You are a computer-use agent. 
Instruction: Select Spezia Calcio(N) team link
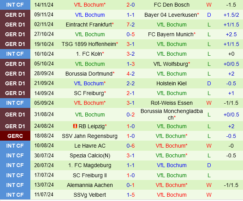tap(90, 155)
